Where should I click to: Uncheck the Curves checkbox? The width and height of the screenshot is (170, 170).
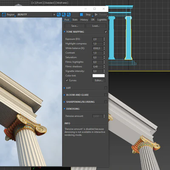[x=67, y=80]
